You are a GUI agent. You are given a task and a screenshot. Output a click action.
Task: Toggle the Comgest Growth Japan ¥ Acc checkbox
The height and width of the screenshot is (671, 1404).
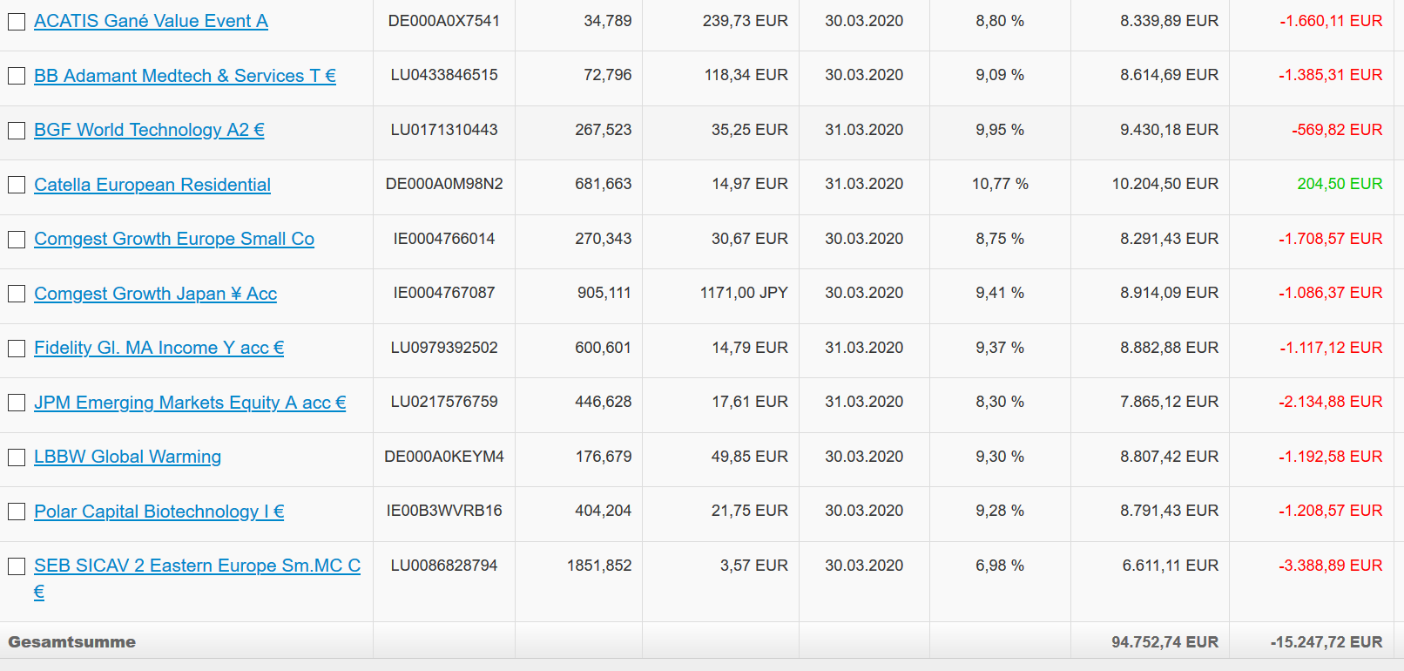(17, 294)
